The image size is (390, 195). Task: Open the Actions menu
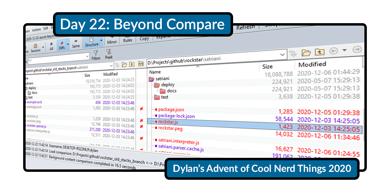tap(37, 30)
